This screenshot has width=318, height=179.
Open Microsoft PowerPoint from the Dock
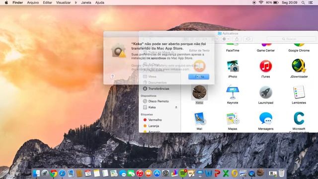click(217, 174)
